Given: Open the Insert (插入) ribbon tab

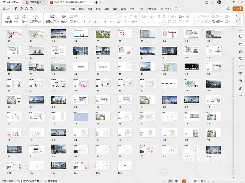Looking at the screenshot, I should point(81,9).
